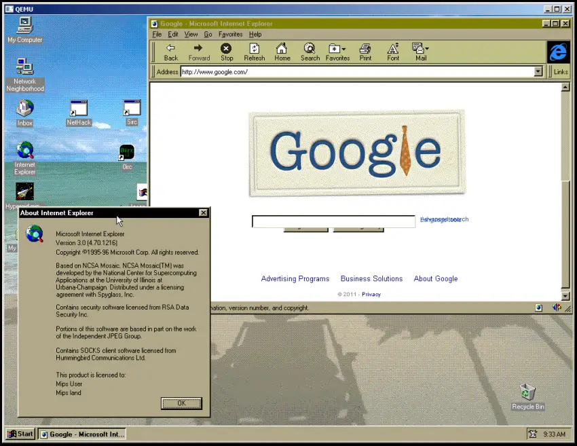Viewport: 577px width, 446px height.
Task: Open the Network Neighborhood desktop icon
Action: pyautogui.click(x=24, y=75)
